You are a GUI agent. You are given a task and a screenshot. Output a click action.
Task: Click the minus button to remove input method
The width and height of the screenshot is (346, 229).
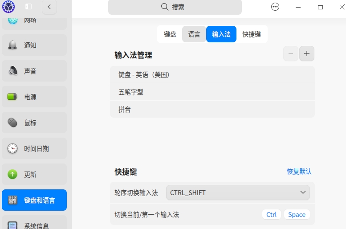click(291, 53)
